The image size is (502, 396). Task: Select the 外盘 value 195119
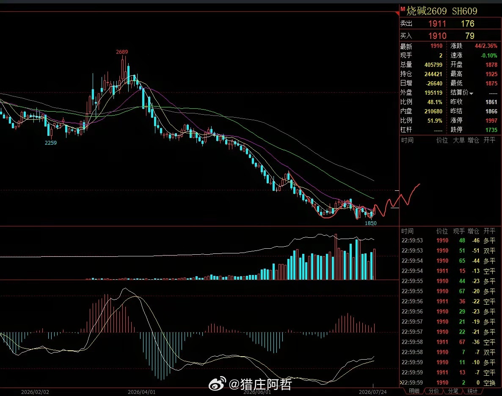(433, 93)
